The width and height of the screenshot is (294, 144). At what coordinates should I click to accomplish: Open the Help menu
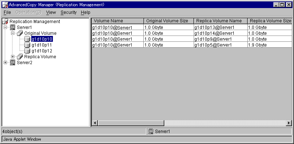[x=86, y=12]
